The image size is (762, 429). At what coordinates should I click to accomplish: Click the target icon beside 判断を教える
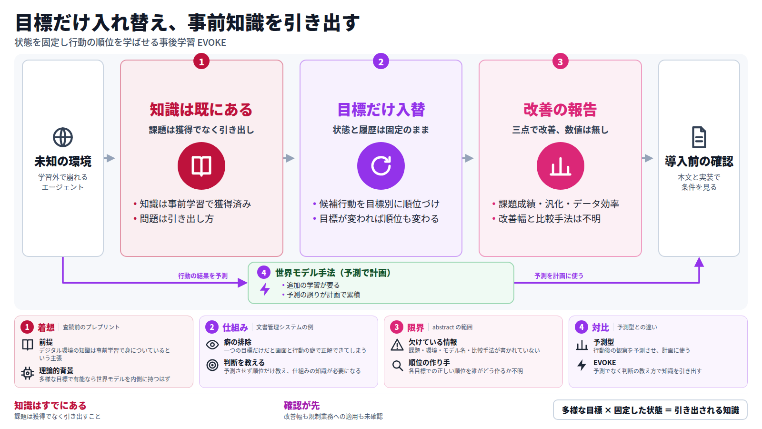point(212,365)
